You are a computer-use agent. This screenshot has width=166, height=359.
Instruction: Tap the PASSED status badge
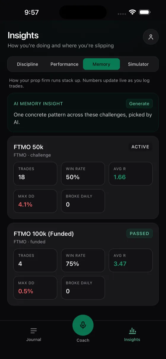click(139, 233)
